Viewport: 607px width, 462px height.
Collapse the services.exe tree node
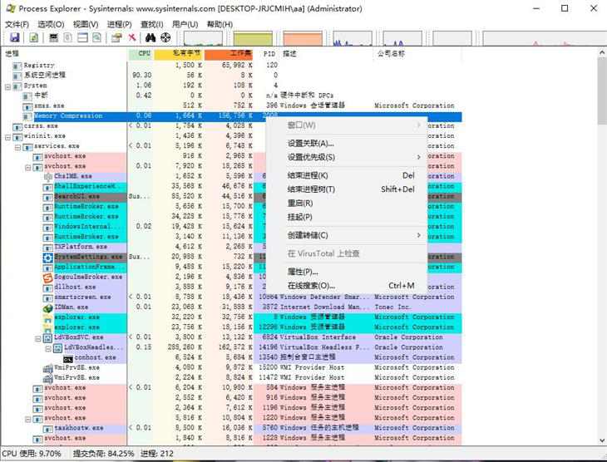(17, 146)
